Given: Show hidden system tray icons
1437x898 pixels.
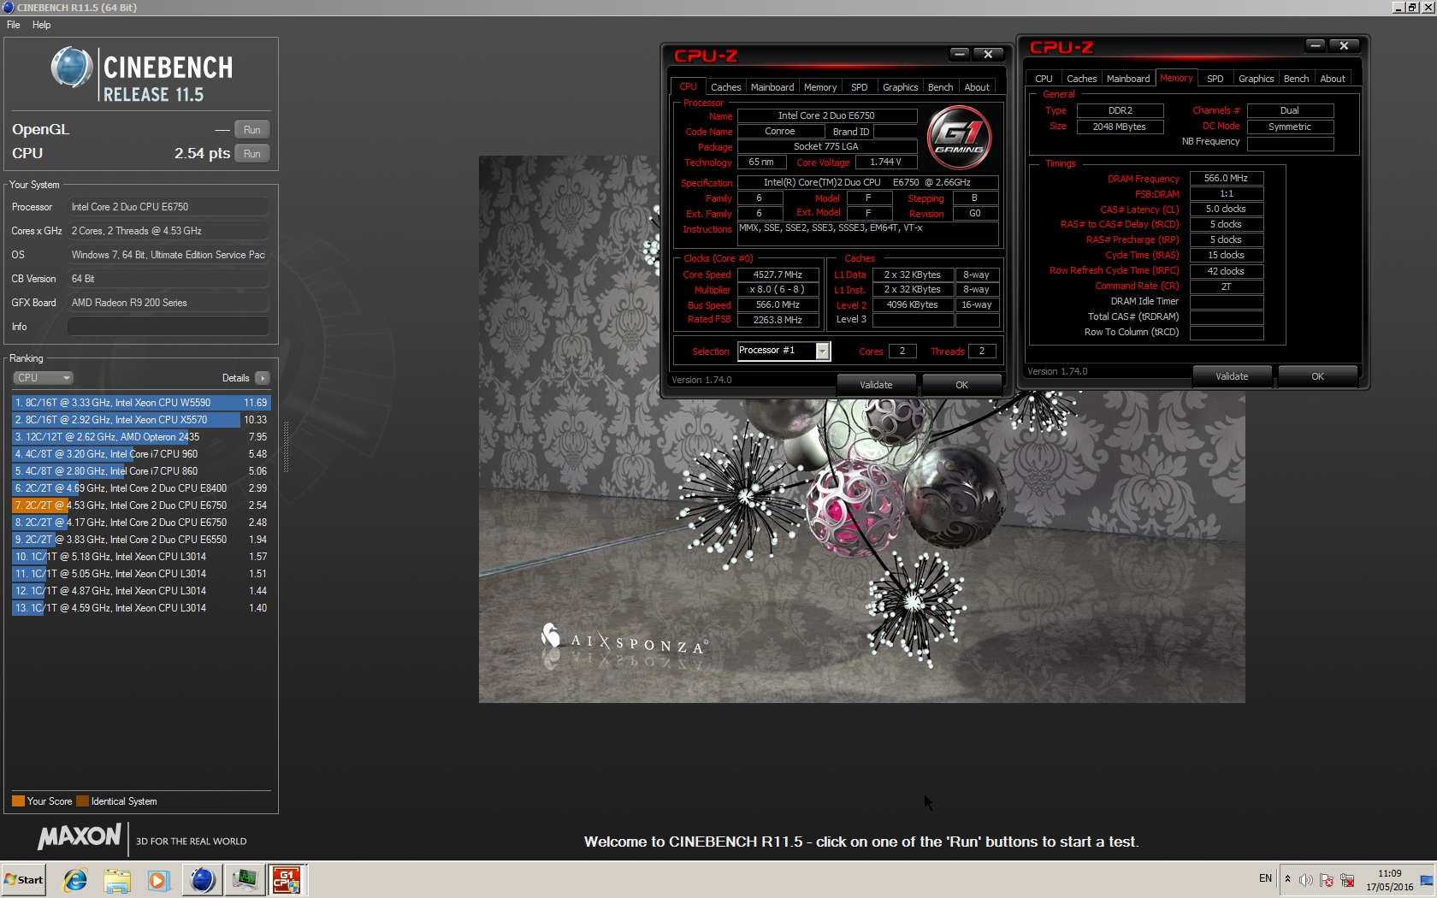Looking at the screenshot, I should pyautogui.click(x=1287, y=879).
